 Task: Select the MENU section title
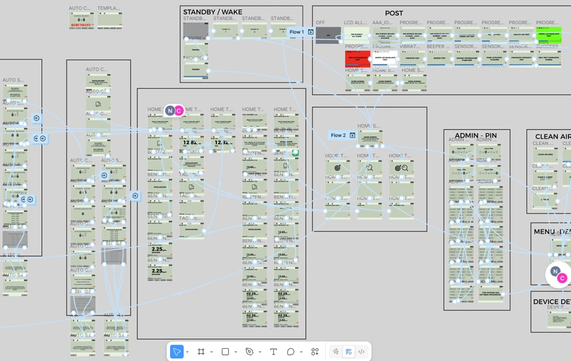552,232
